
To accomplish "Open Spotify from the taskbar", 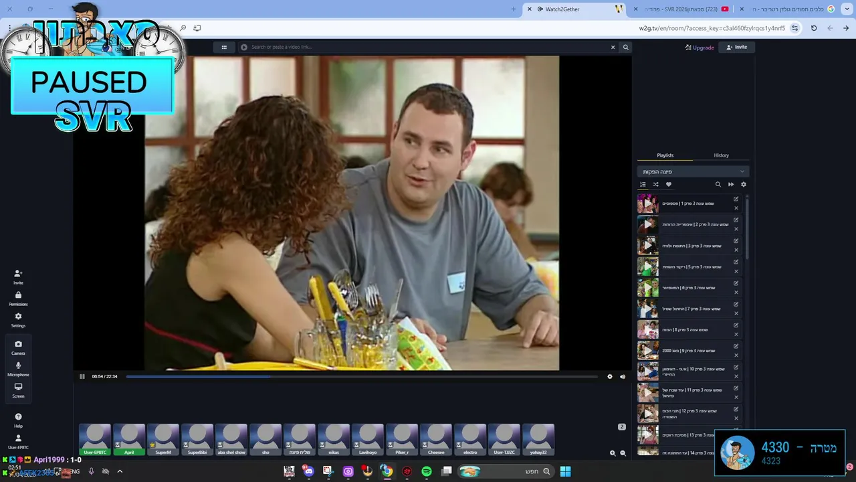I will point(427,471).
